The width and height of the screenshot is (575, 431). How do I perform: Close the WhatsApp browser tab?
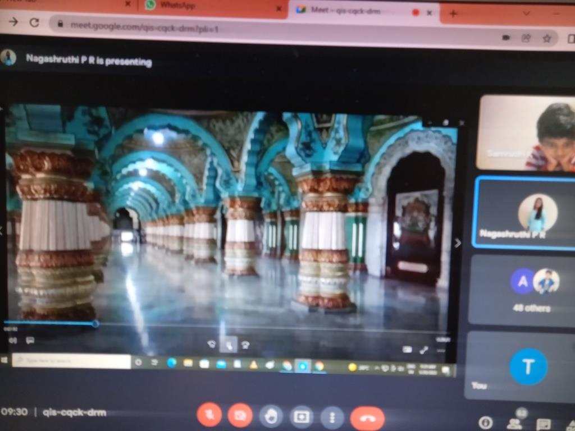(279, 9)
